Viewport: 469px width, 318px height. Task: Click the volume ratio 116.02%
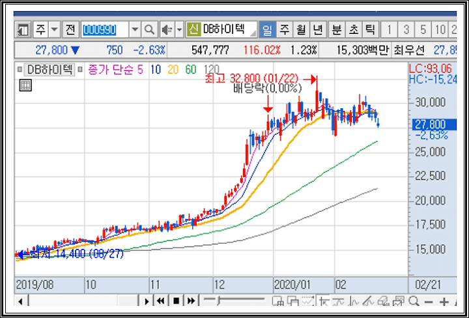[262, 50]
